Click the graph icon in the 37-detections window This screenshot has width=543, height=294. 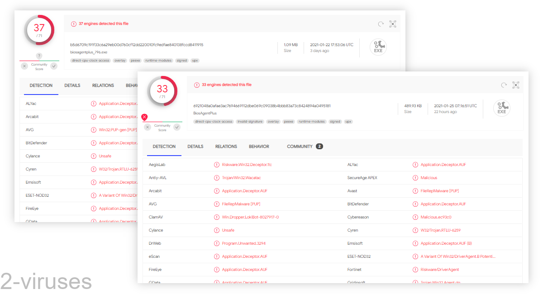click(x=393, y=24)
